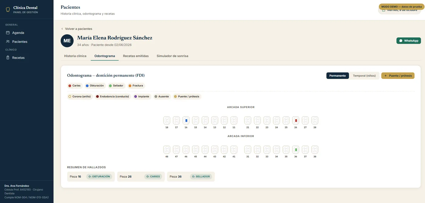Switch dentition to Temporal (niños)
Viewport: 425px width, 203px height.
point(364,76)
